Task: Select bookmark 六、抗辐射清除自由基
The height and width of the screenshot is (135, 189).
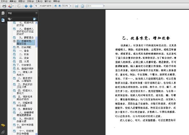Action: 25,104
